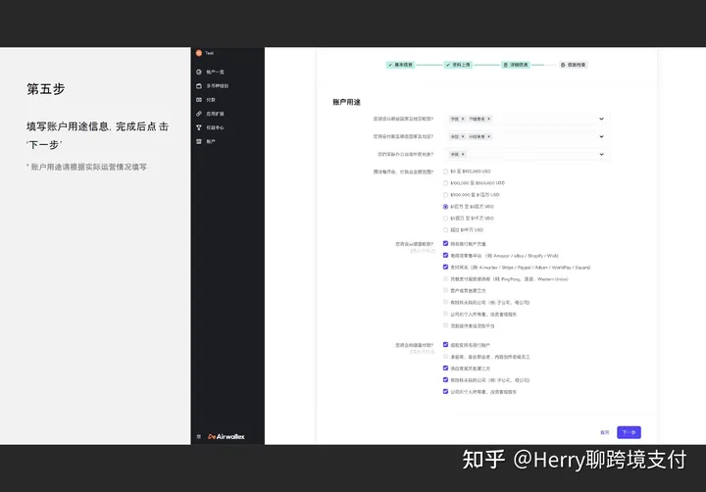Select the $1百万 至 $5百万 USD option
Viewport: 706px width, 492px height.
coord(445,207)
